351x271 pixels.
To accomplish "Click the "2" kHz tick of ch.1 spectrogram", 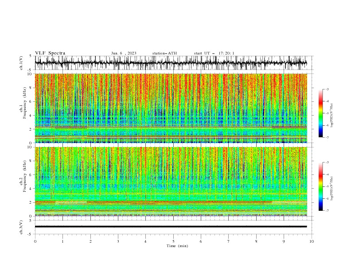I will pyautogui.click(x=31, y=129).
